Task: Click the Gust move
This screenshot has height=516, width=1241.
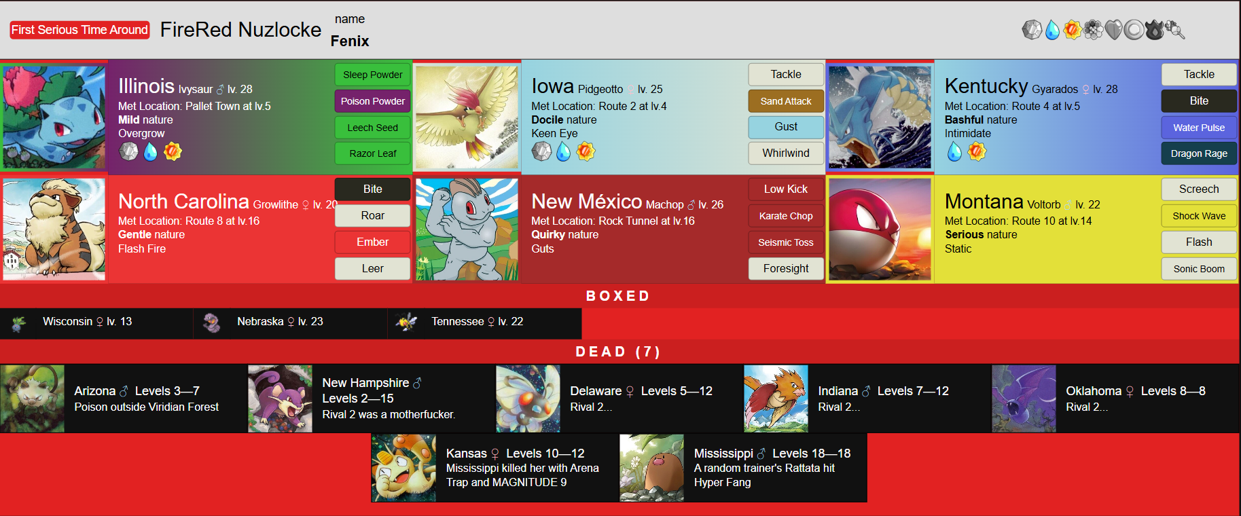Action: pos(786,127)
